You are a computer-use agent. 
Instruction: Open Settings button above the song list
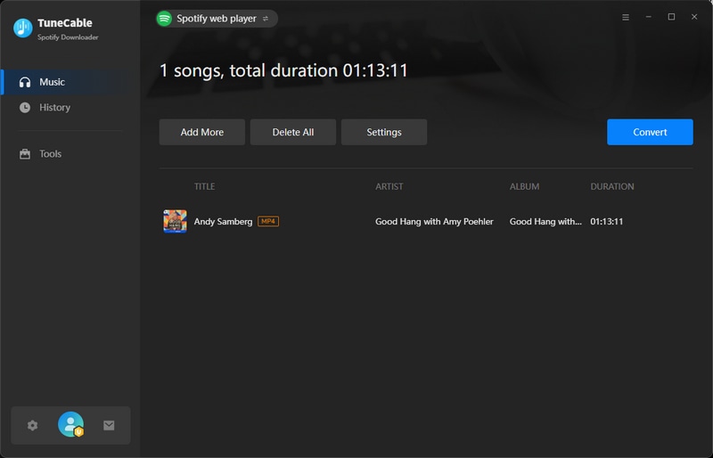click(x=384, y=132)
